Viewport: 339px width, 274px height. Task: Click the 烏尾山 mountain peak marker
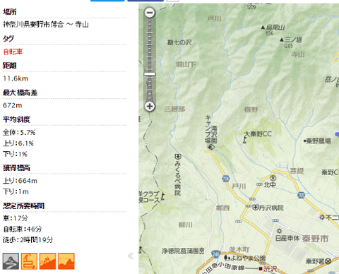point(263,28)
